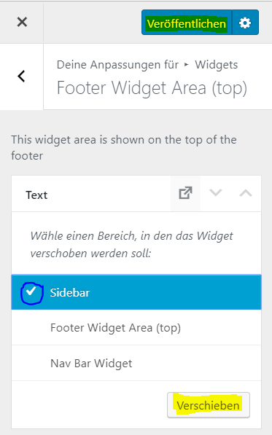Open publish settings via the gear icon
This screenshot has height=435, width=272.
(x=245, y=23)
